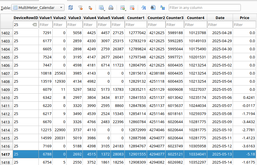
Task: Expand the save table dropdown arrow
Action: click(104, 10)
